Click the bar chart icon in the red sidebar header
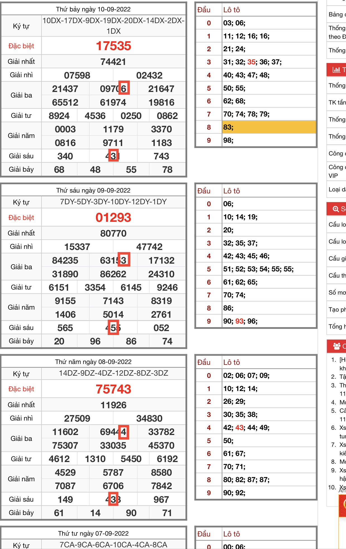The width and height of the screenshot is (346, 549). [336, 70]
